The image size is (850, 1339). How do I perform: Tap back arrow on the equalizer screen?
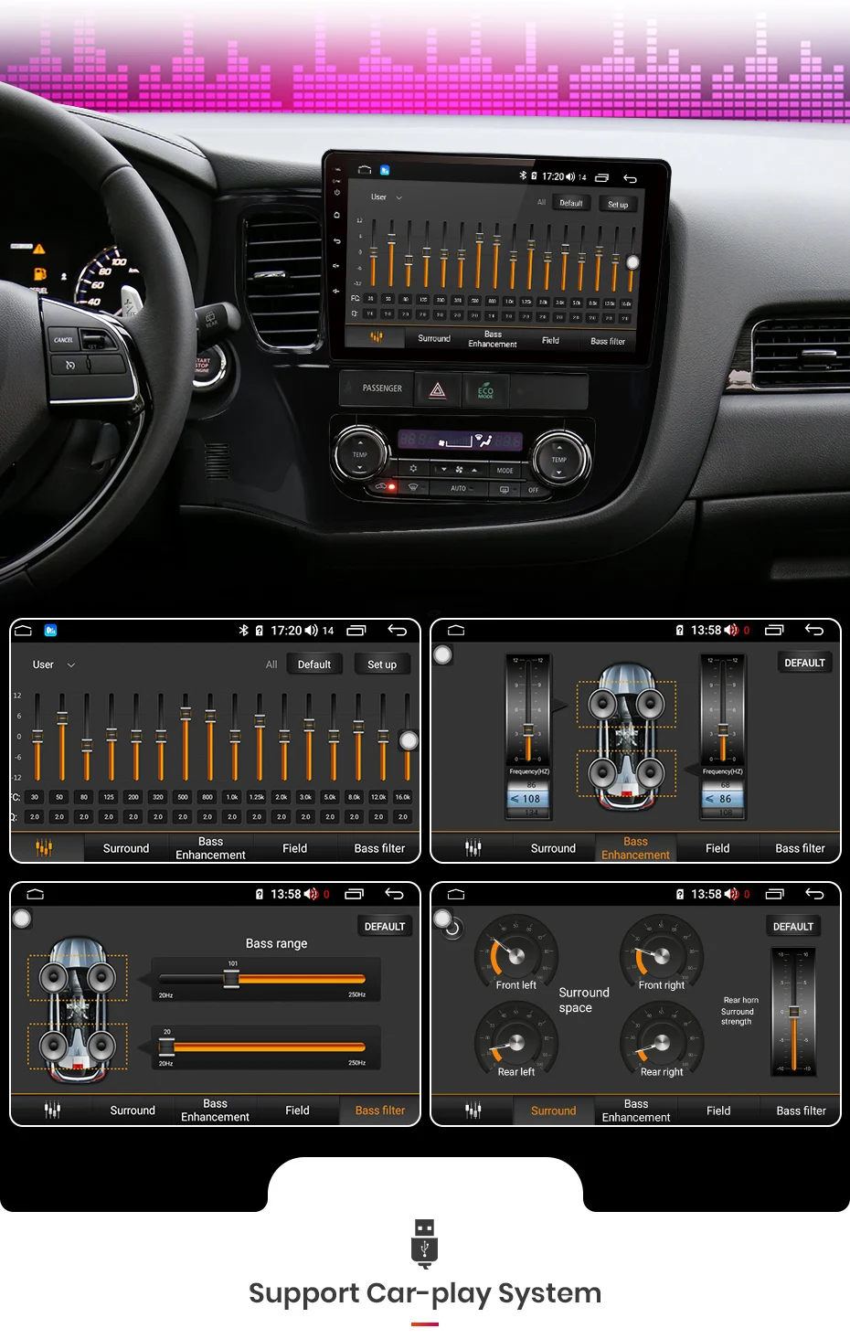pyautogui.click(x=397, y=631)
